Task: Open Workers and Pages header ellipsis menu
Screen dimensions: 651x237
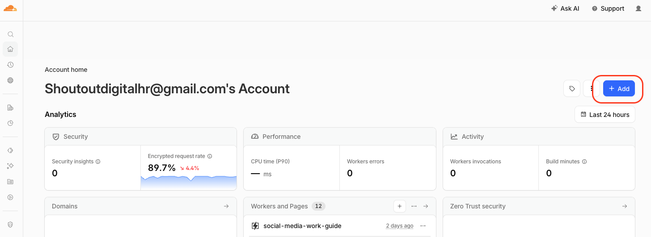Action: coord(414,206)
